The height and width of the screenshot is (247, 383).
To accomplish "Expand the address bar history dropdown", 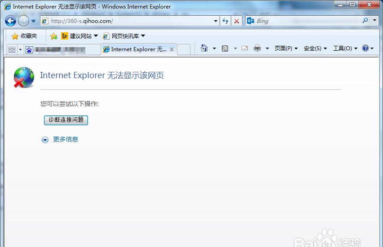I will (216, 21).
